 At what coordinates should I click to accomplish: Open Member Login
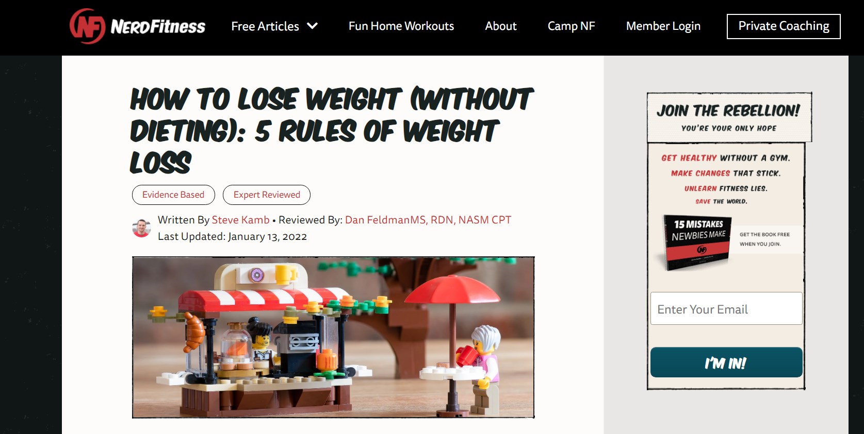(x=663, y=26)
